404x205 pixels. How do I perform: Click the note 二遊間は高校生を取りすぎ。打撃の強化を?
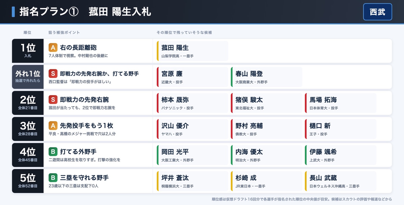tap(84, 160)
